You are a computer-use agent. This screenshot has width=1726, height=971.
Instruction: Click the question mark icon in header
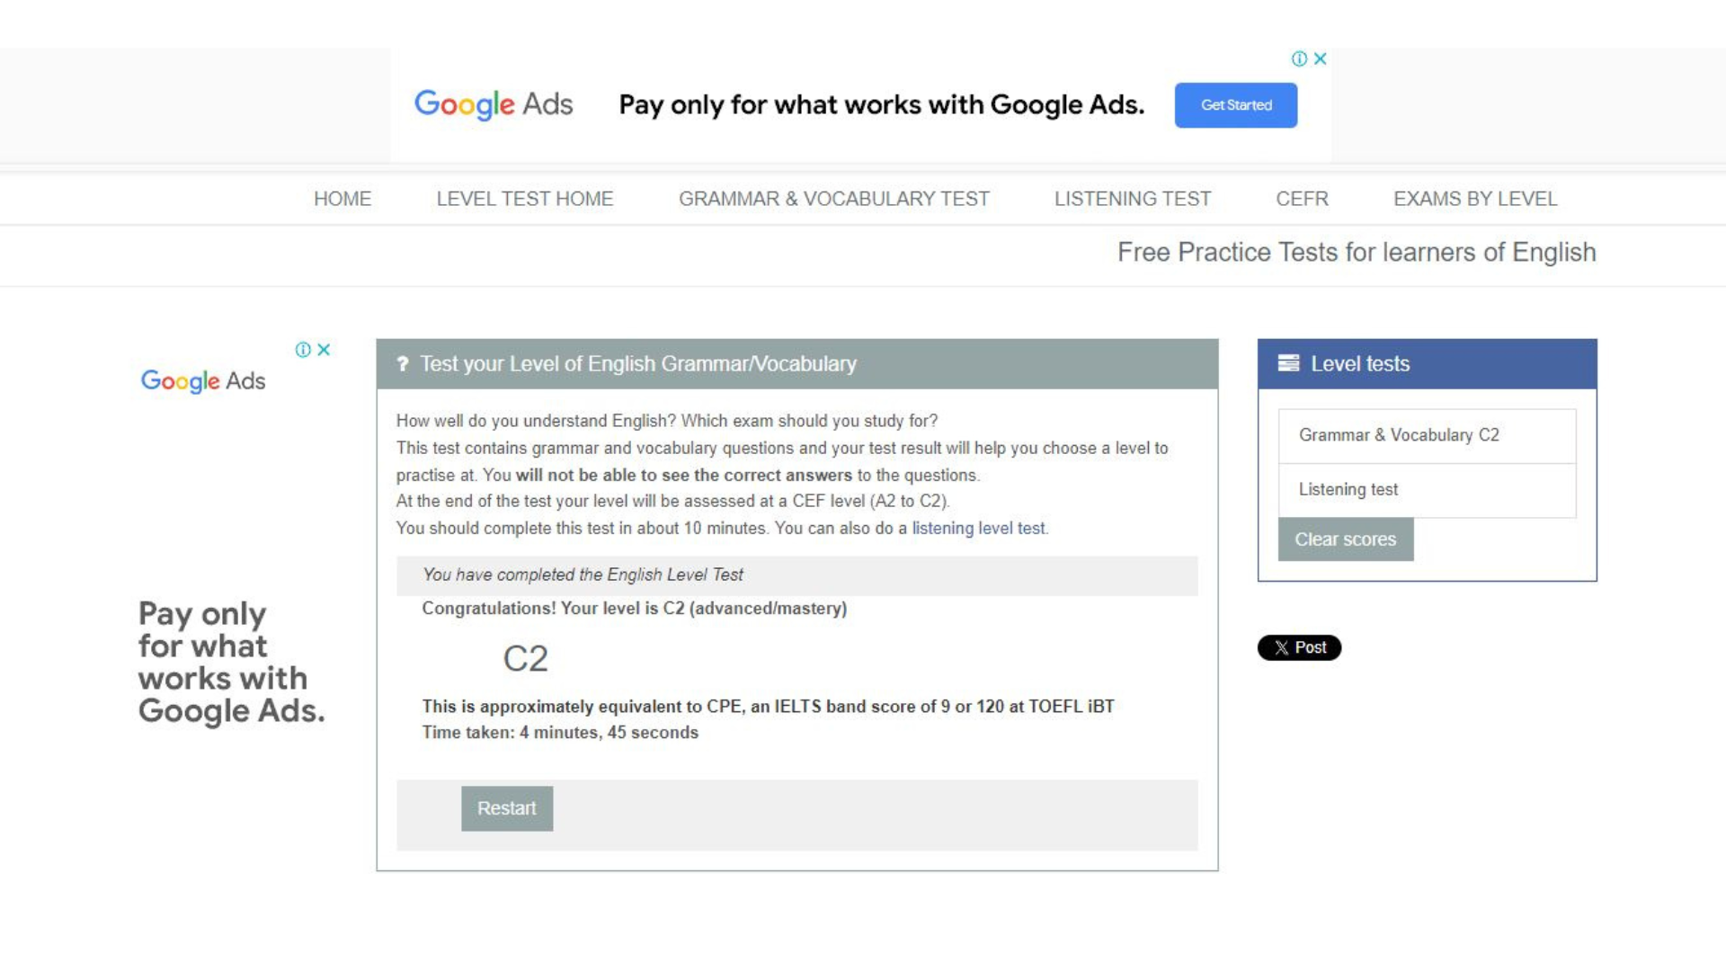(x=403, y=364)
